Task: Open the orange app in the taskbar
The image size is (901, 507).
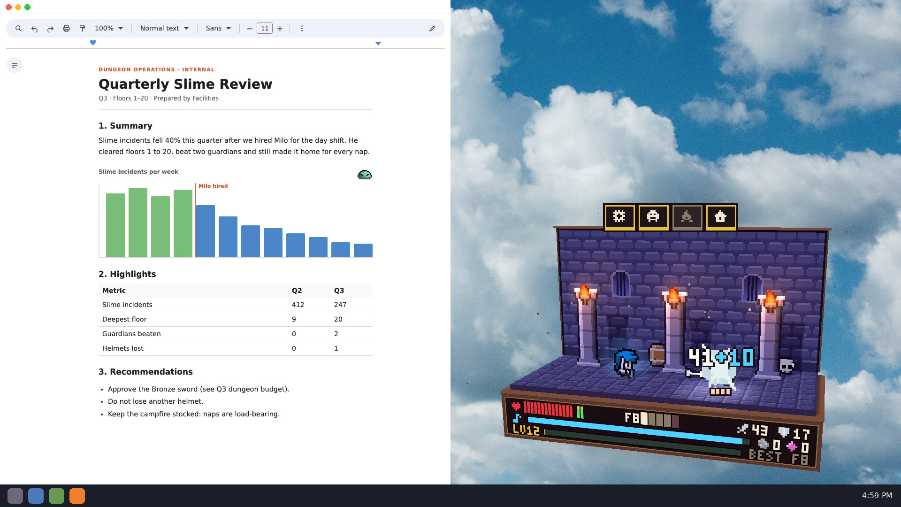Action: pos(77,496)
